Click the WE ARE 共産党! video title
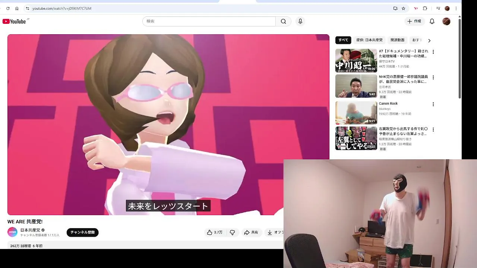Image resolution: width=477 pixels, height=268 pixels. click(x=25, y=221)
